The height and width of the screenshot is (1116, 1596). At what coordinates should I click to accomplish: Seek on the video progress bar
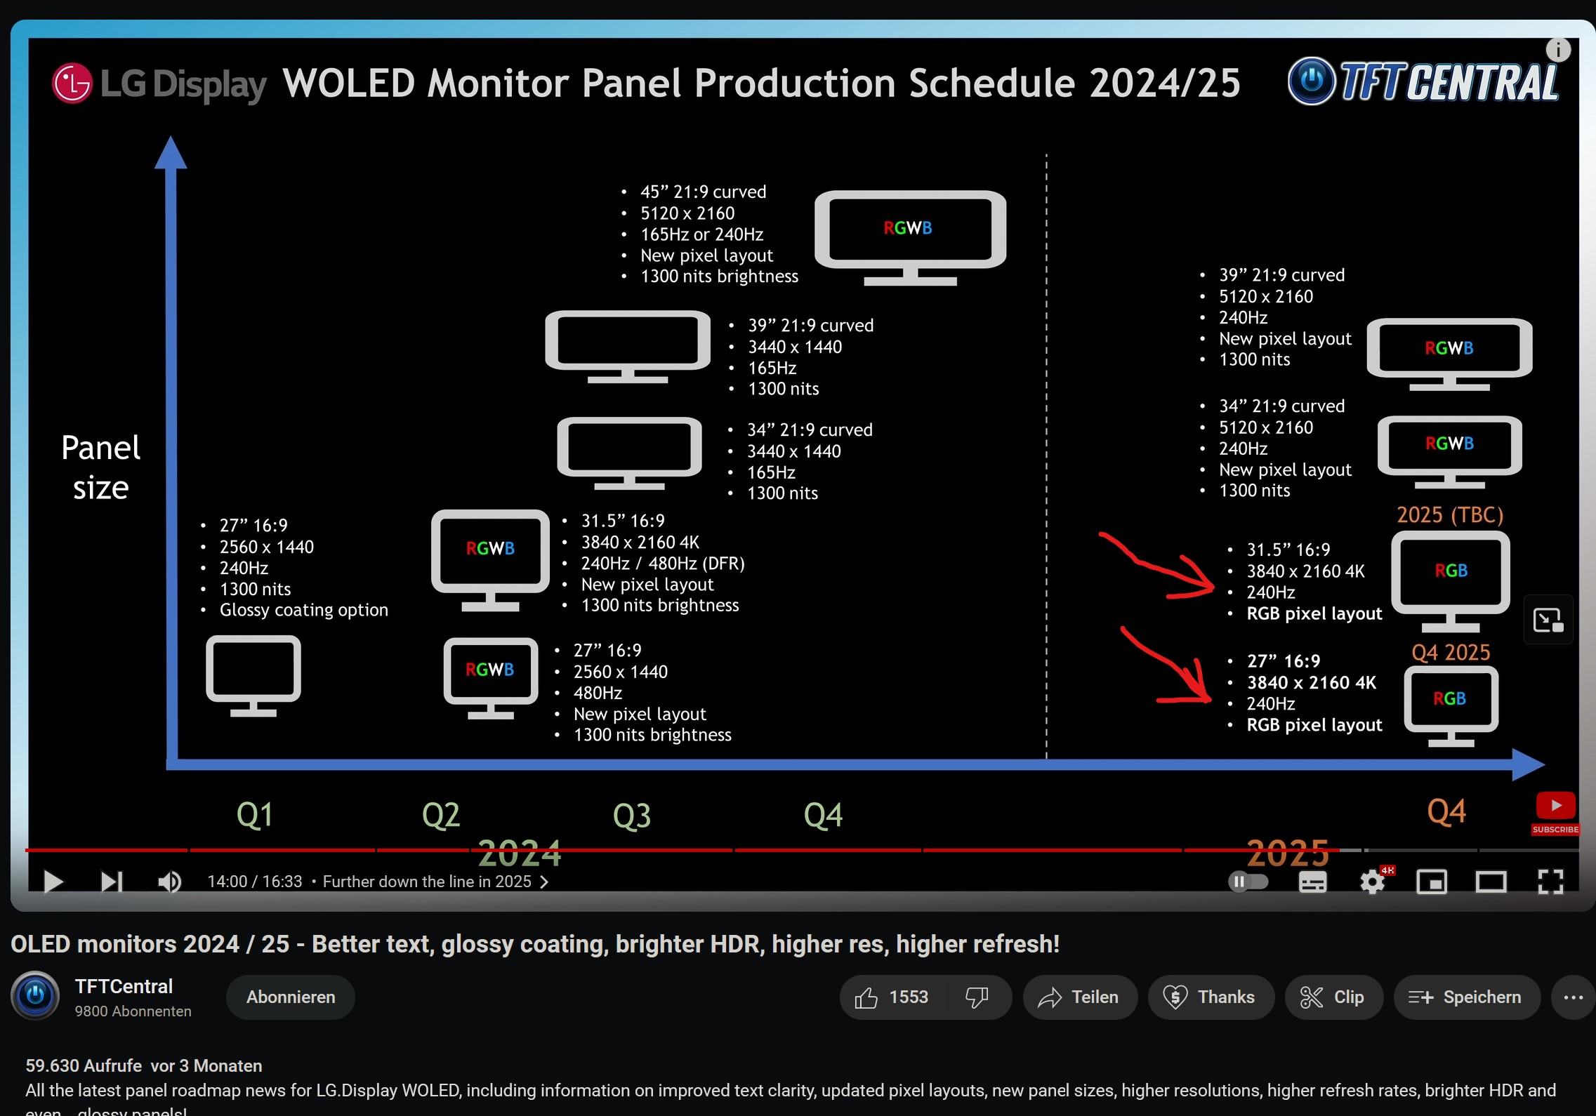802,850
